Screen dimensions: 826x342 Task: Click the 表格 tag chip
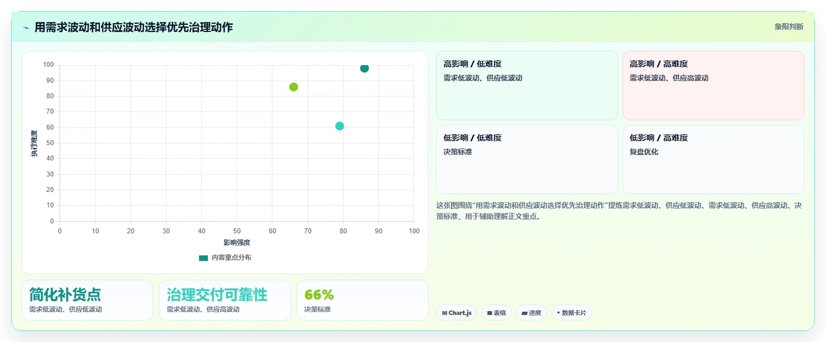tap(497, 313)
